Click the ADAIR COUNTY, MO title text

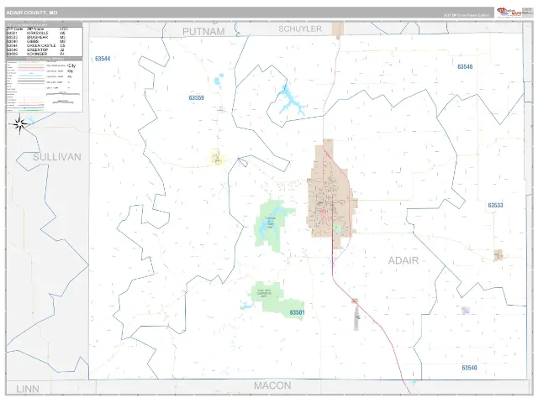pos(32,13)
